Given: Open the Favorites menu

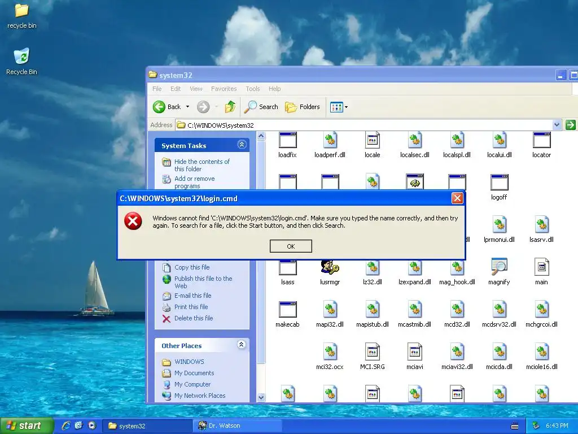Looking at the screenshot, I should pyautogui.click(x=224, y=89).
